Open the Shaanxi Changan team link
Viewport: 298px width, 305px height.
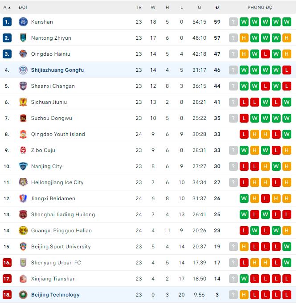(53, 86)
